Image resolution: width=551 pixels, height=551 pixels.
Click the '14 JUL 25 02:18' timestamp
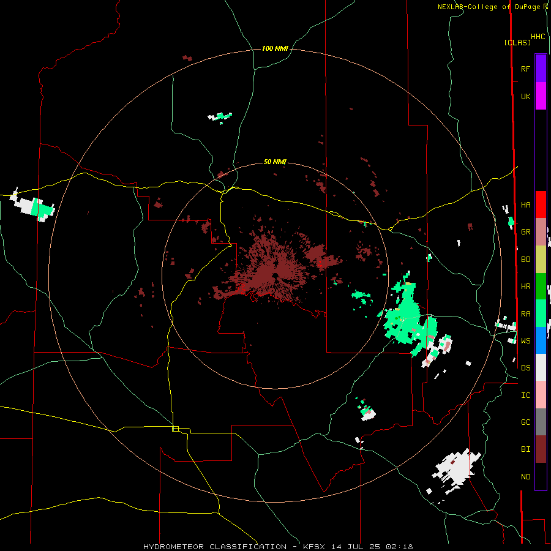pos(373,547)
